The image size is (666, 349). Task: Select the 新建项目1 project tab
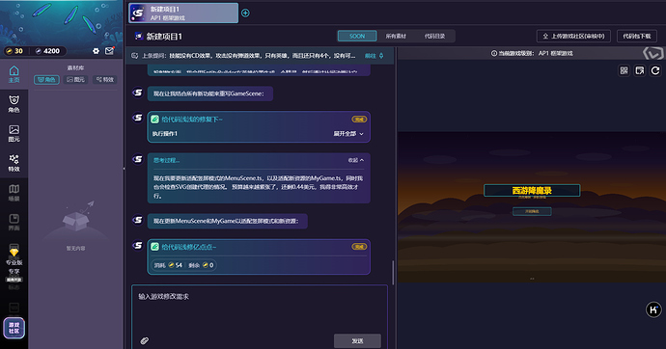point(183,13)
